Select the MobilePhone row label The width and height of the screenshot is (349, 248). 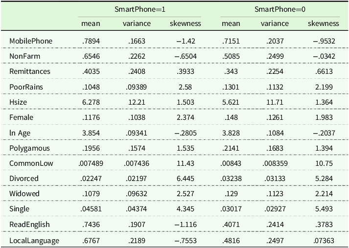(30, 41)
